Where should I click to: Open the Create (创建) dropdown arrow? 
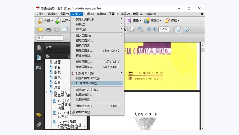(x=52, y=21)
